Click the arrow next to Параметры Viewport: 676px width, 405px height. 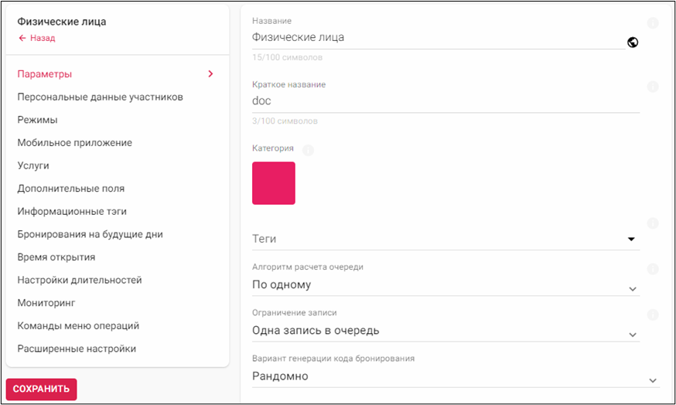tap(210, 74)
